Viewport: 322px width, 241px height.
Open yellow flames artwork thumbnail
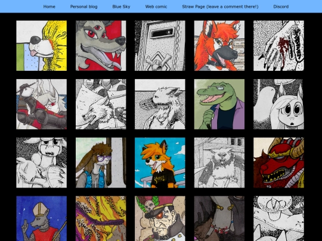[101, 218]
